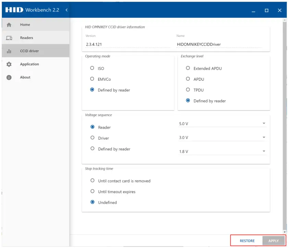This screenshot has height=248, width=289.
Task: Select EMVCo operating mode
Action: click(x=92, y=79)
